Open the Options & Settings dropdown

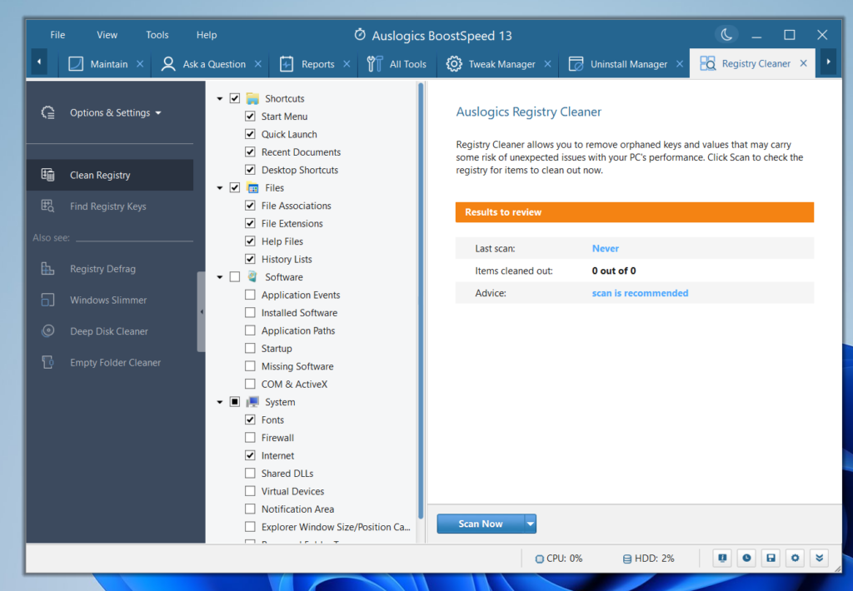109,112
